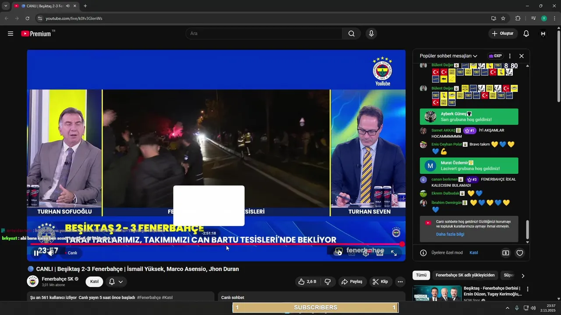Share the video via Paylaş
This screenshot has height=315, width=561.
click(x=352, y=282)
